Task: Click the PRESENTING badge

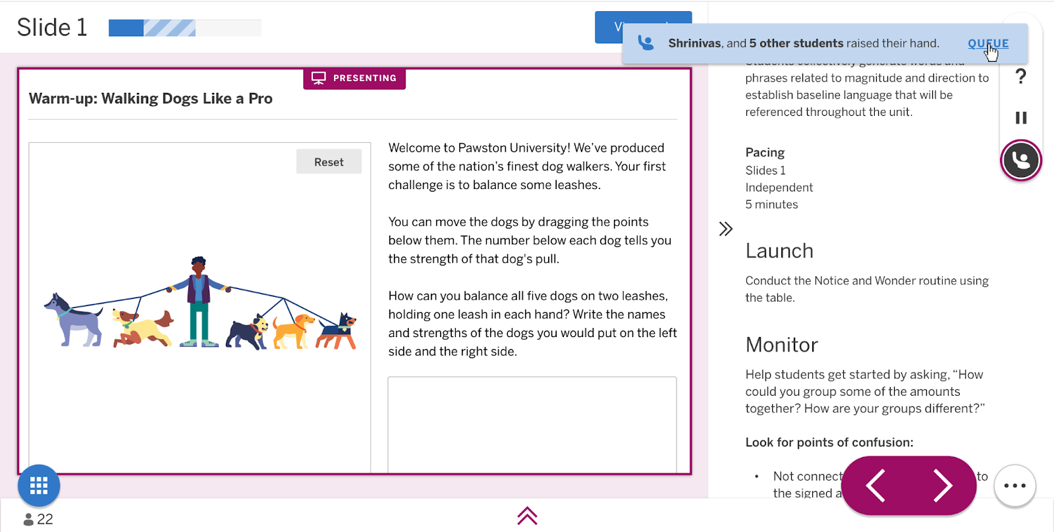Action: tap(354, 78)
